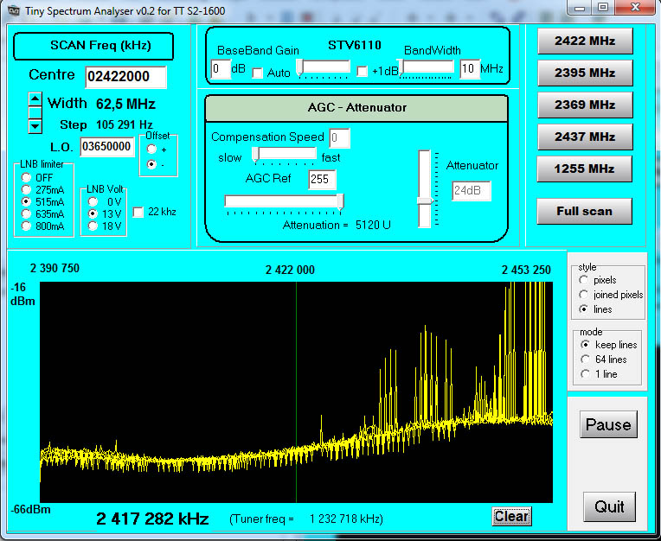Viewport: 661px width, 541px height.
Task: Increase scan width with the up arrow
Action: click(x=35, y=99)
